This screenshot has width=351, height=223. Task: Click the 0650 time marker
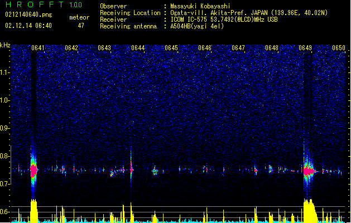[339, 48]
